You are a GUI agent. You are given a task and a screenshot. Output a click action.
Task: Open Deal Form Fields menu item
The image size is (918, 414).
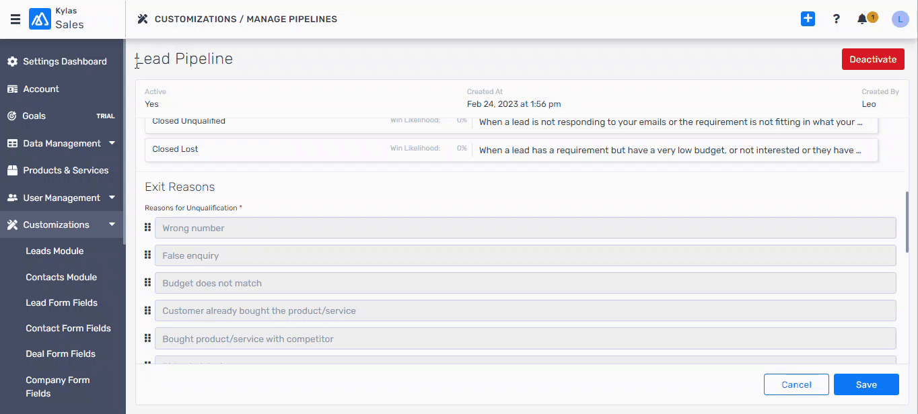[x=61, y=354]
